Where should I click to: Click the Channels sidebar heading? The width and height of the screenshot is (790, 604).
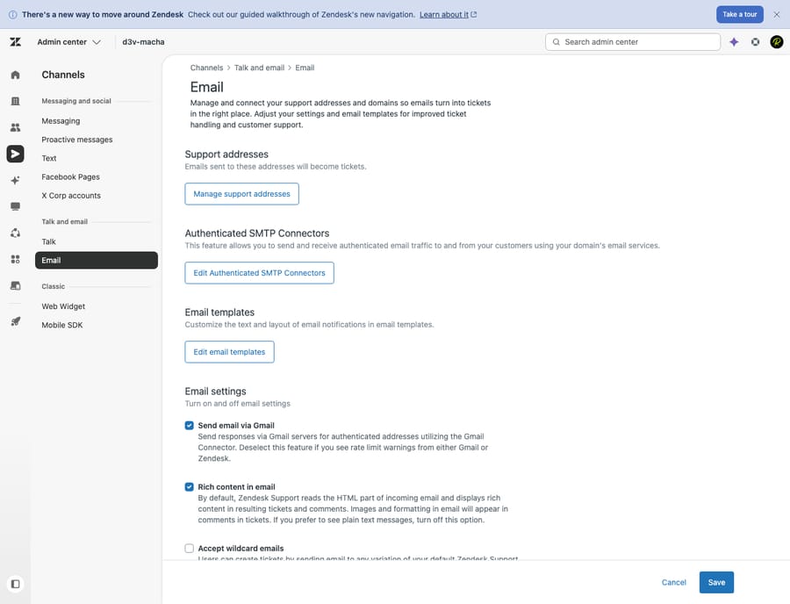(63, 75)
